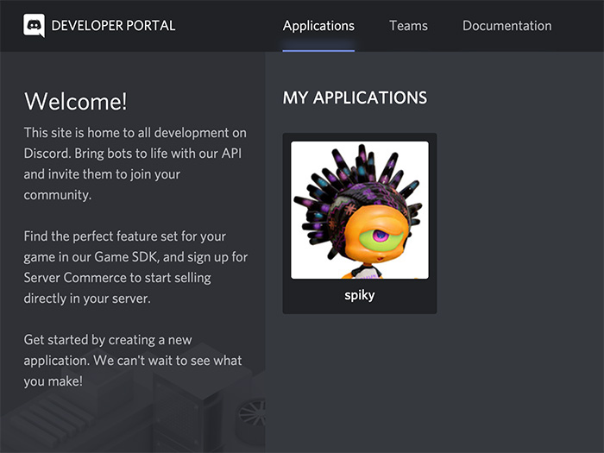Click the Discord logo icon
Viewport: 604px width, 453px height.
tap(34, 25)
